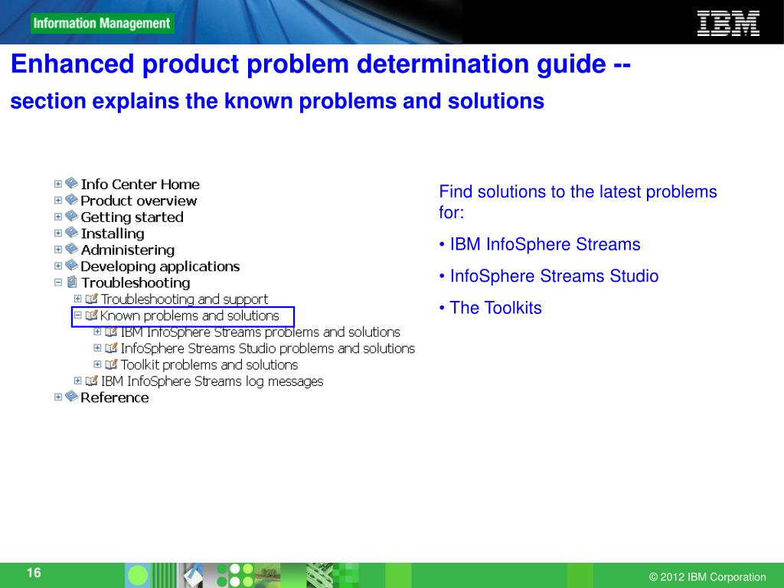Click Toolkit problems topic icon
The image size is (784, 588).
(x=111, y=364)
